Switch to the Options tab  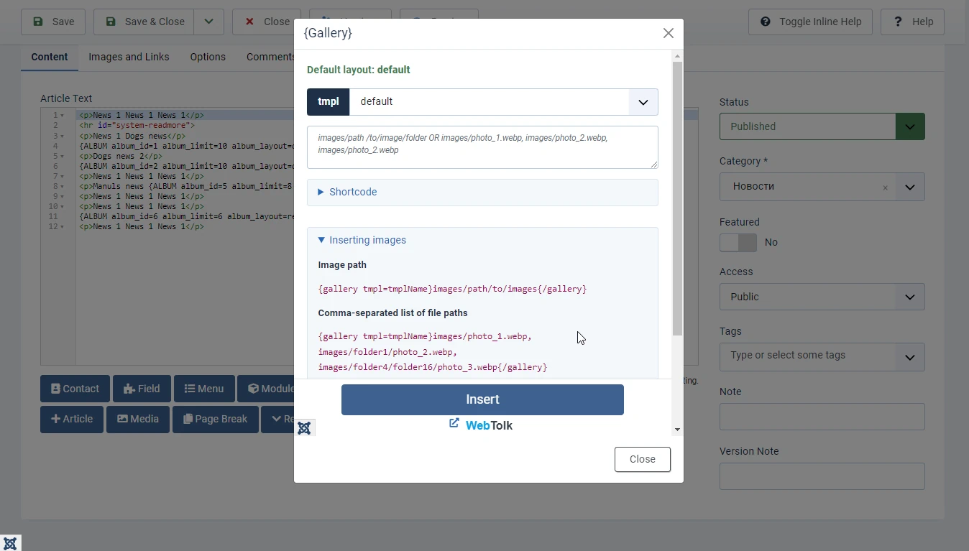[208, 57]
